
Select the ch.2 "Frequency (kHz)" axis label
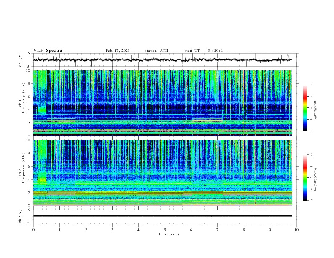[24, 167]
